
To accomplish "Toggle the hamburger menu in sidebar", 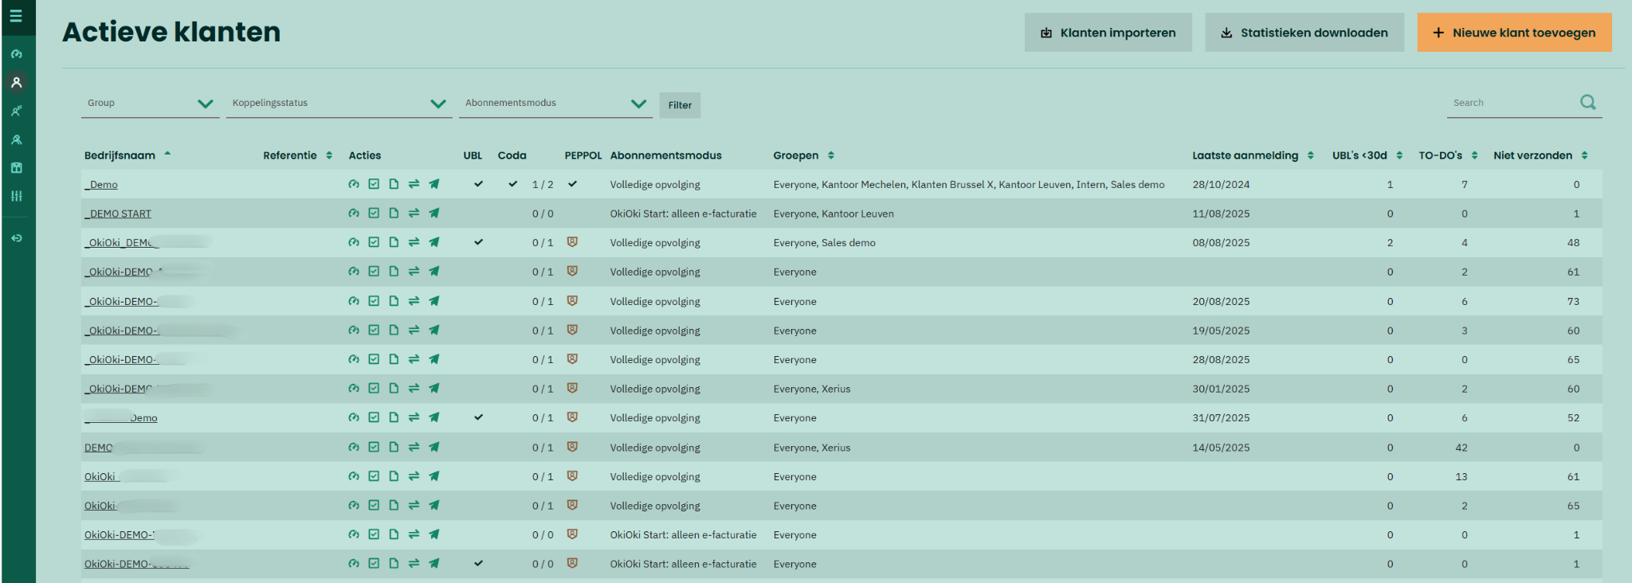I will pyautogui.click(x=16, y=16).
